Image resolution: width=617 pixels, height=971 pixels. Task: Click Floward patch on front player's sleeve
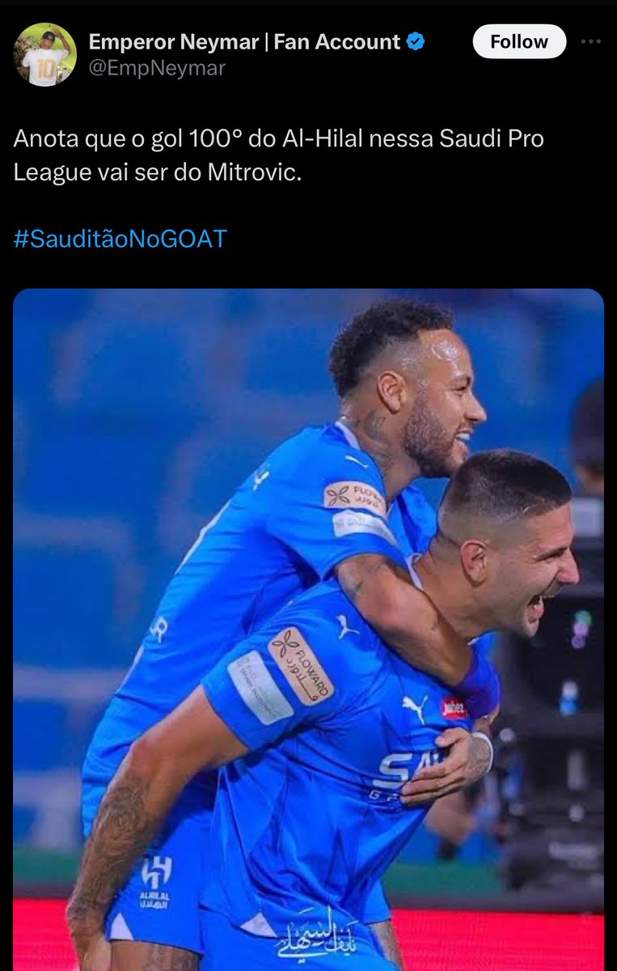pos(300,666)
